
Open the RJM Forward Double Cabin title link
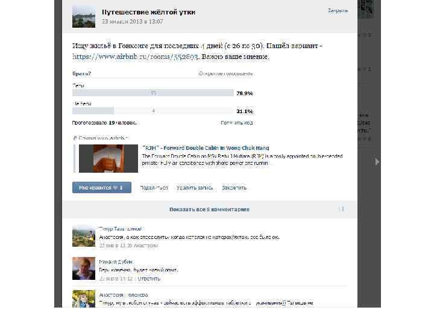coord(206,148)
